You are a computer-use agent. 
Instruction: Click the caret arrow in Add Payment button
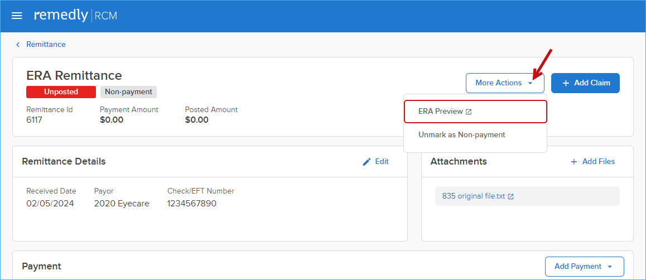tap(610, 267)
